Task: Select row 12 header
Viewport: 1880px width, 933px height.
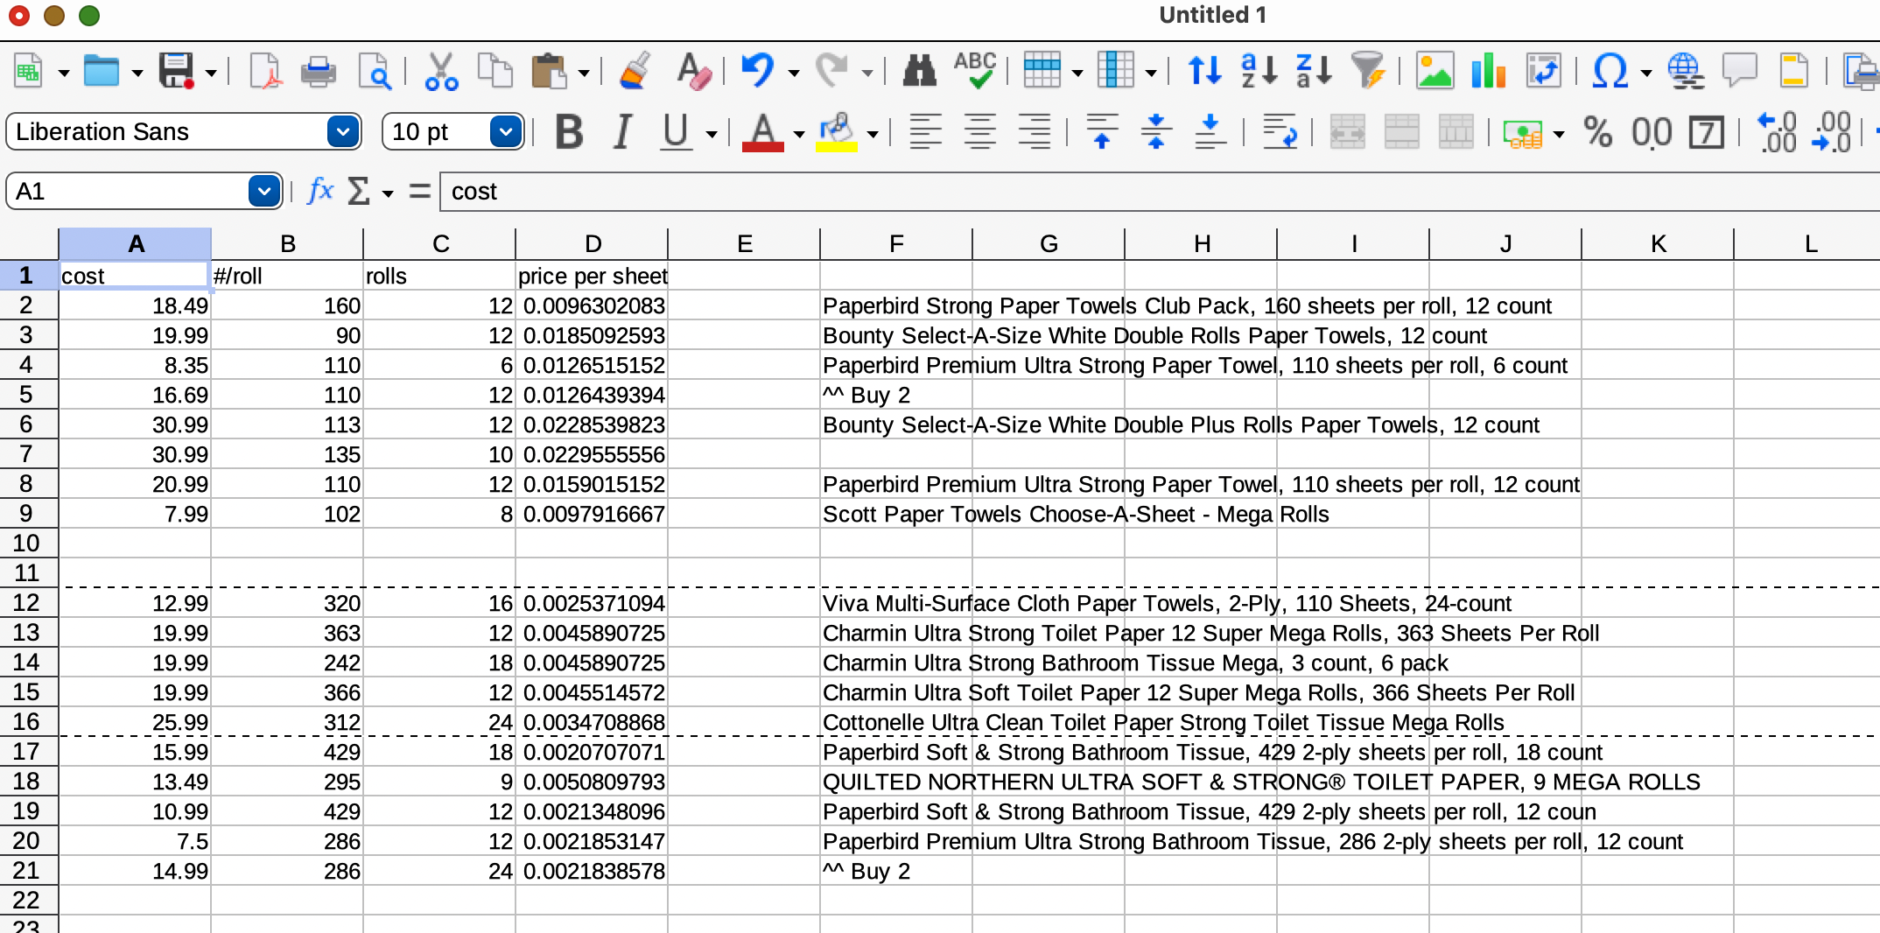Action: [28, 603]
